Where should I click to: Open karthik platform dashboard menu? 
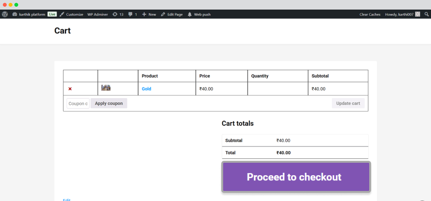29,14
